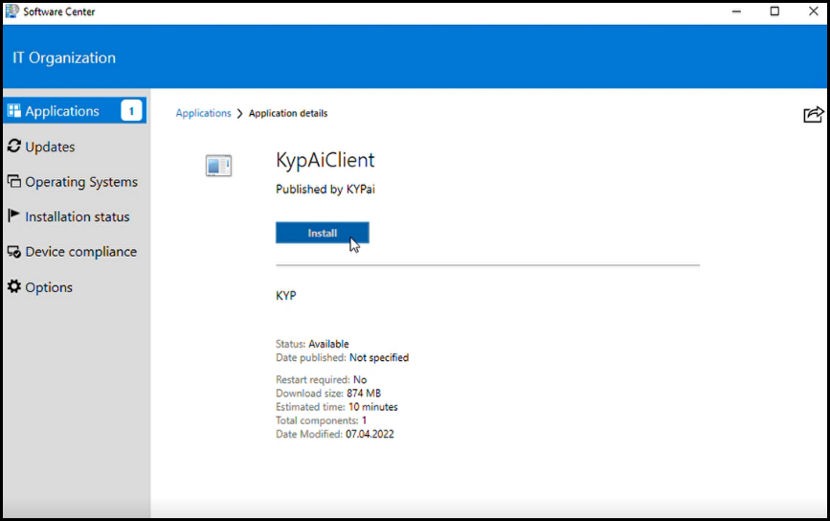Select the Installation status text label
The image size is (830, 521).
pos(77,216)
